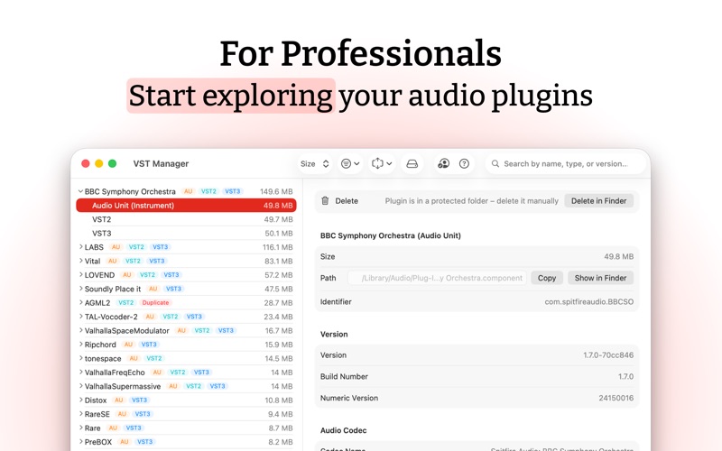Screen dimensions: 722x451
Task: Click the 149.6 MB size value
Action: 276,191
